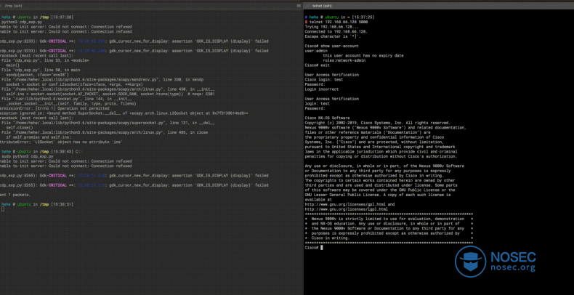This screenshot has height=295, width=574.
Task: Click the 'self.close()' line
Action: (19, 127)
